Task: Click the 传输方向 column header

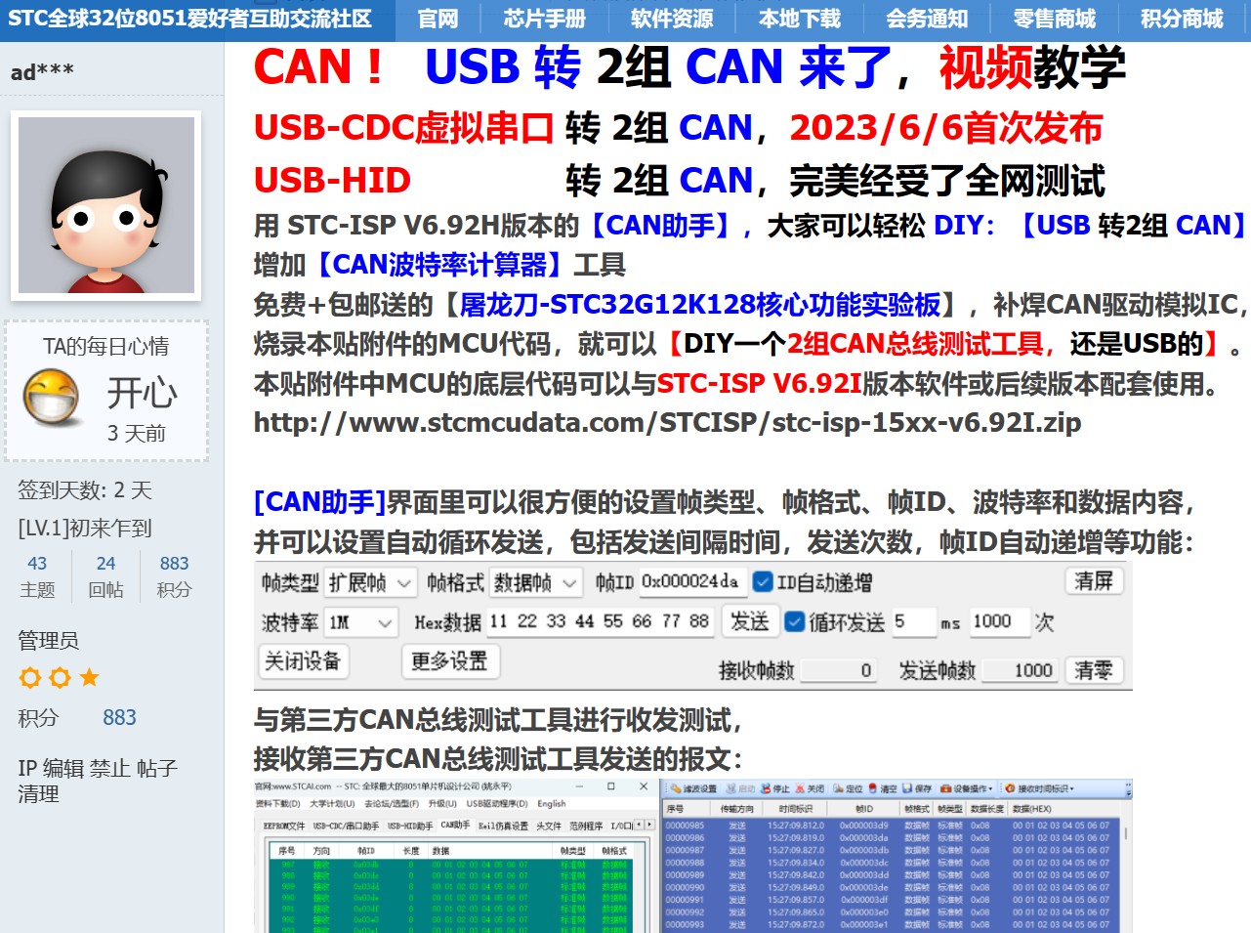Action: pos(737,809)
